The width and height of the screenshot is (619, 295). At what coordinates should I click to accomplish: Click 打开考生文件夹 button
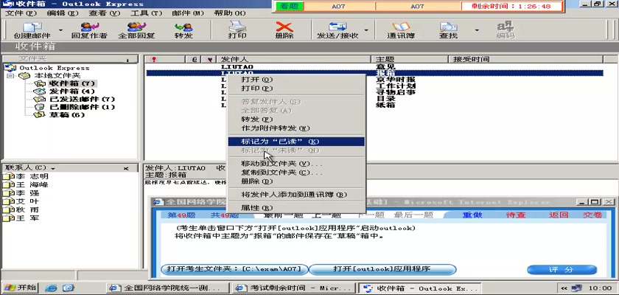coord(234,269)
